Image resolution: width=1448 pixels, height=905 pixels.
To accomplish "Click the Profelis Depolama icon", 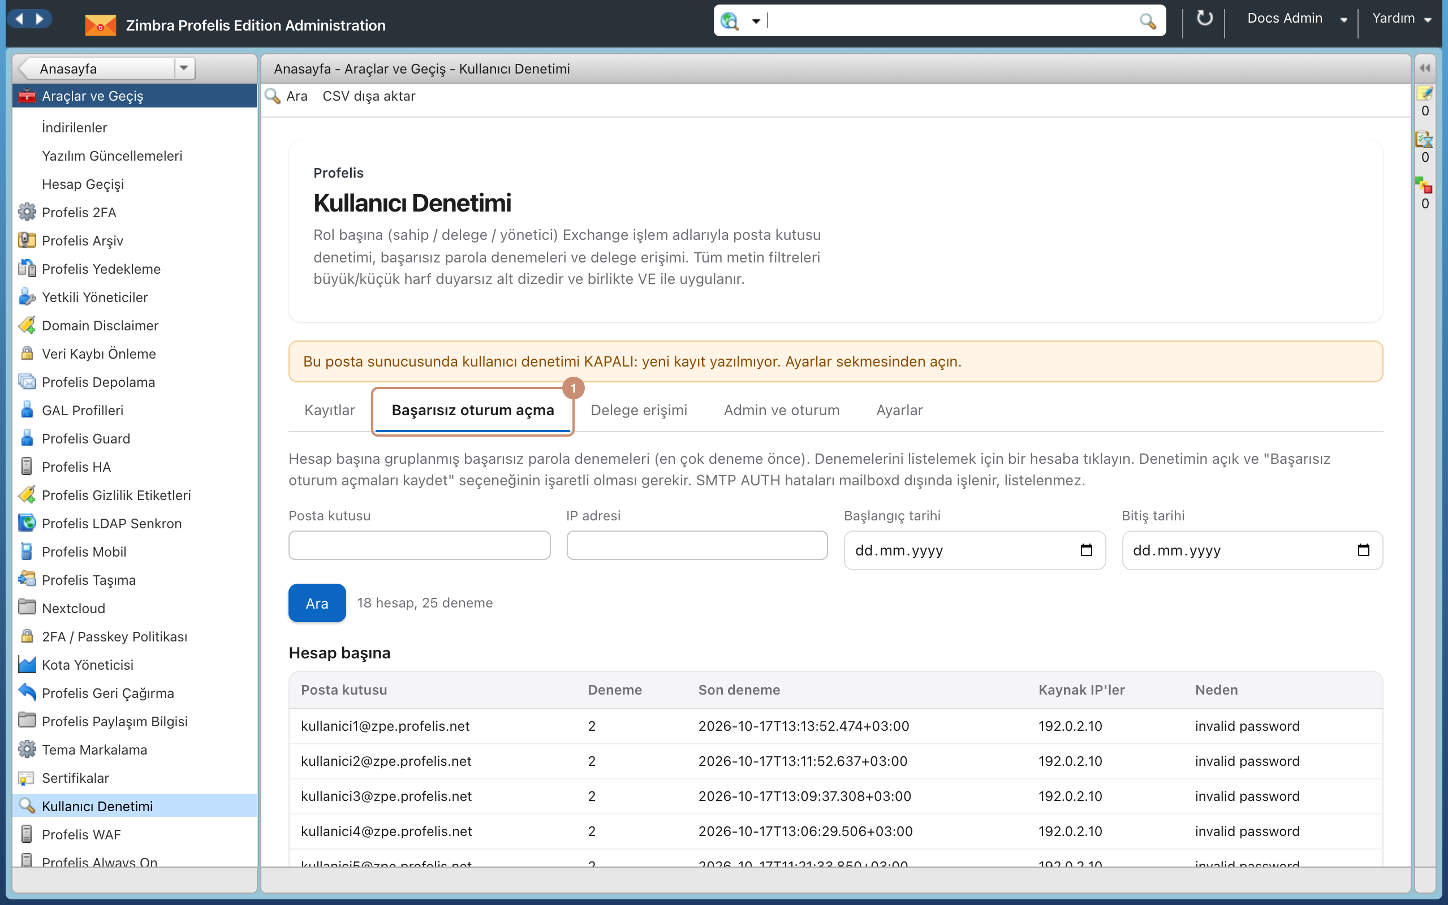I will click(27, 381).
